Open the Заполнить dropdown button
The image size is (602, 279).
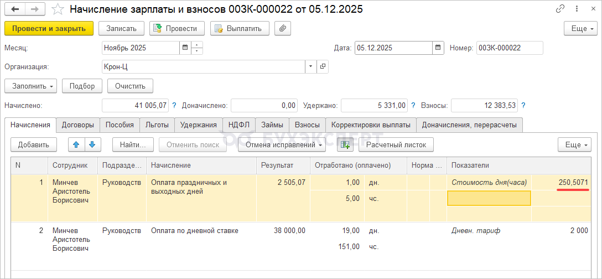pyautogui.click(x=31, y=86)
